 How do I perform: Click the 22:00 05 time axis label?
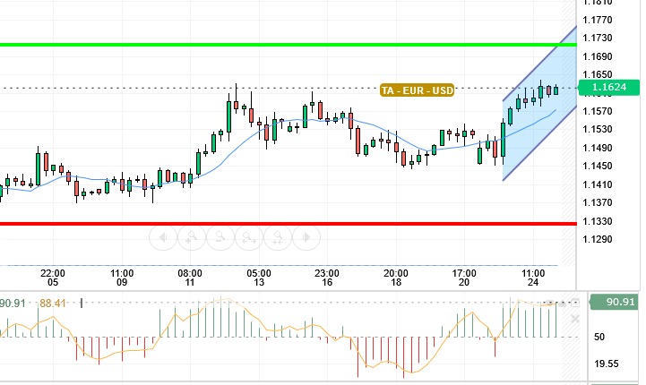click(x=53, y=278)
